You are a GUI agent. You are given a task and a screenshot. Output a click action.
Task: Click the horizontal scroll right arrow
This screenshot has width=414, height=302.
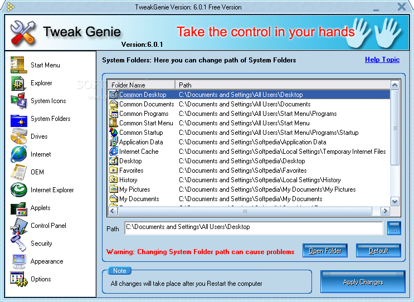tap(385, 211)
